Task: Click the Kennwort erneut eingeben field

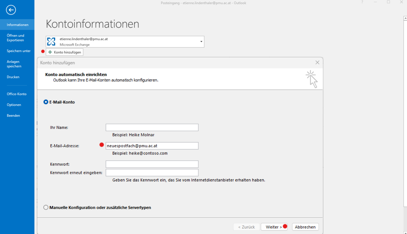Action: pyautogui.click(x=152, y=173)
